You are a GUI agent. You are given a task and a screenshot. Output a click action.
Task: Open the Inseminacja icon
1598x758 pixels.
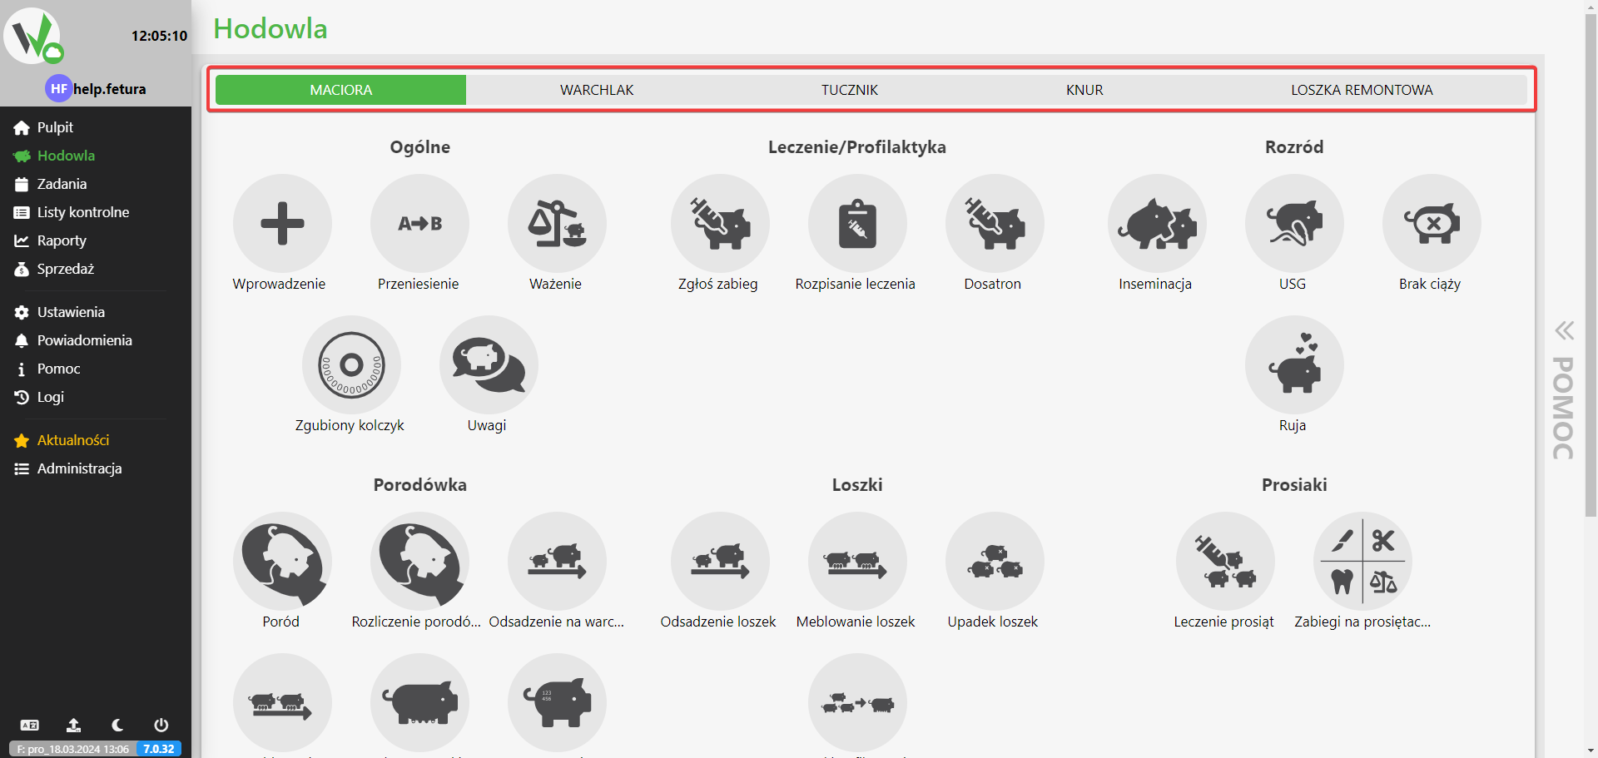coord(1156,223)
